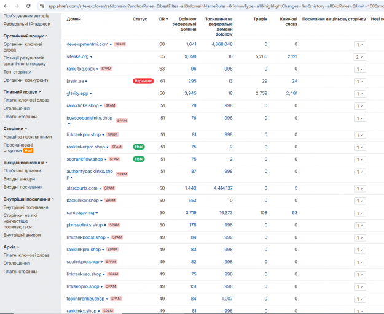The width and height of the screenshot is (384, 314).
Task: Click traffic value 2,759 for glarity.app
Action: [x=261, y=93]
